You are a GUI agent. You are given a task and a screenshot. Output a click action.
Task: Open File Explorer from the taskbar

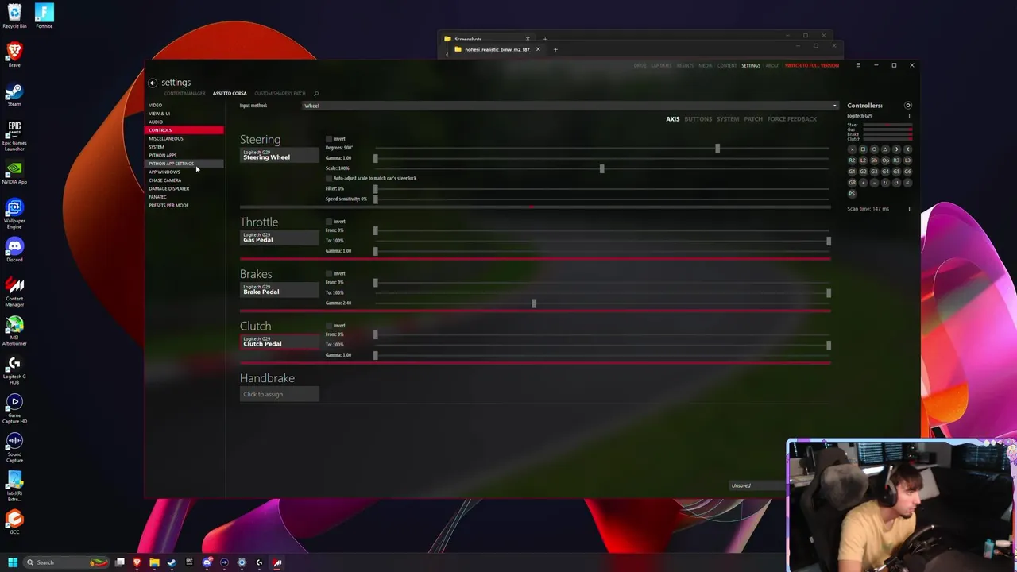(154, 562)
